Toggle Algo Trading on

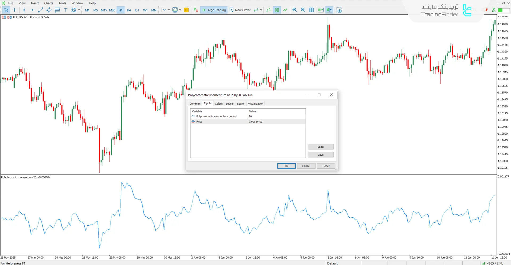[214, 10]
